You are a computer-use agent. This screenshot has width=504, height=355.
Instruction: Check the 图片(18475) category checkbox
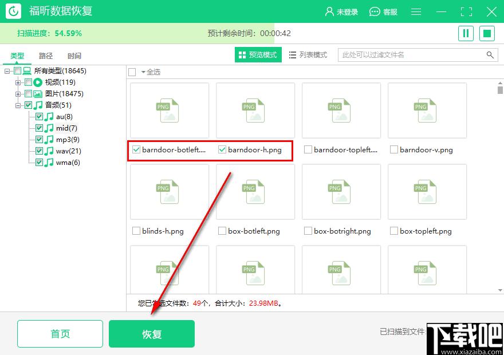point(28,94)
